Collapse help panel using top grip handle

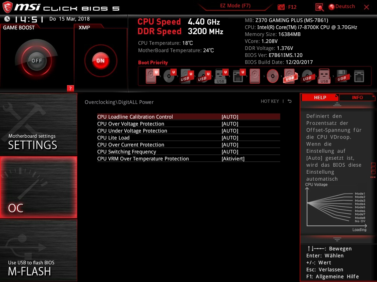(337, 104)
